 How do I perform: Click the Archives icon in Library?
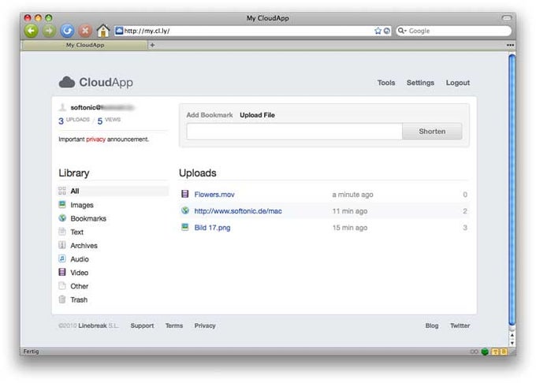pos(61,245)
